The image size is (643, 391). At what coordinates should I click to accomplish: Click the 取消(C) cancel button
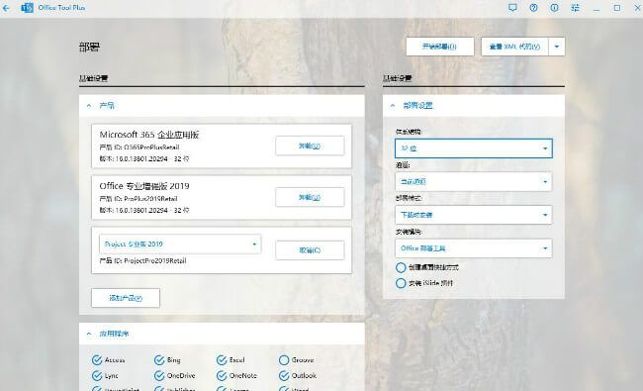click(310, 250)
